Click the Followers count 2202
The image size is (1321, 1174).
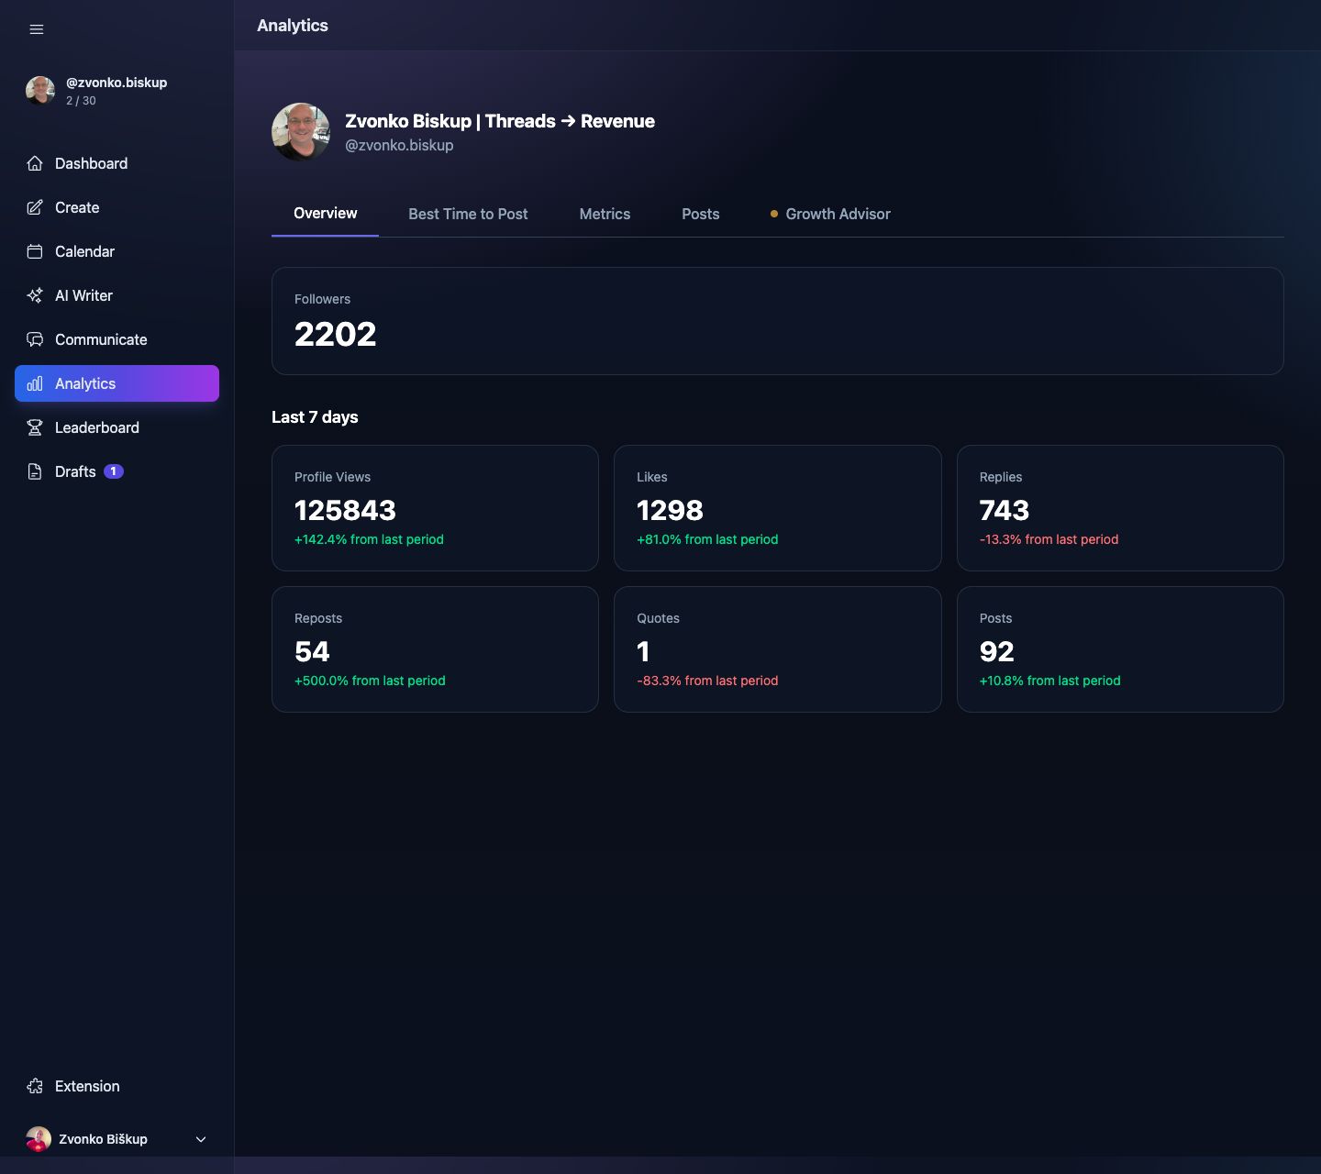click(x=336, y=334)
